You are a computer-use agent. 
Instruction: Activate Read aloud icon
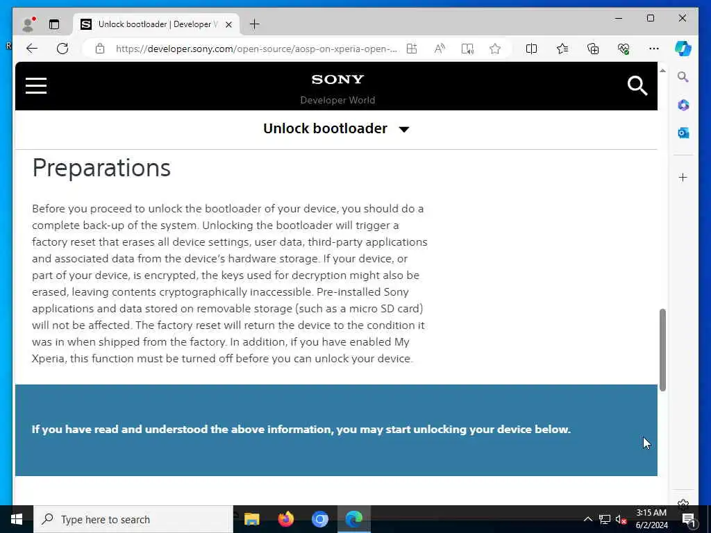click(440, 49)
